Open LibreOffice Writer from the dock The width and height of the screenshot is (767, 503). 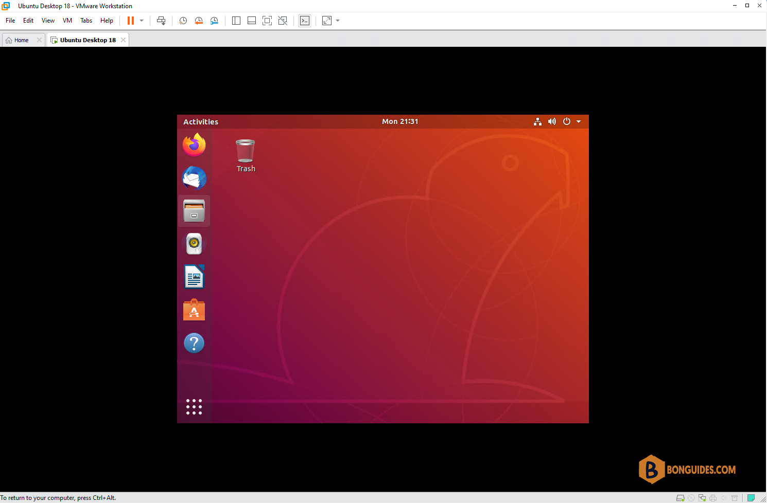(194, 277)
